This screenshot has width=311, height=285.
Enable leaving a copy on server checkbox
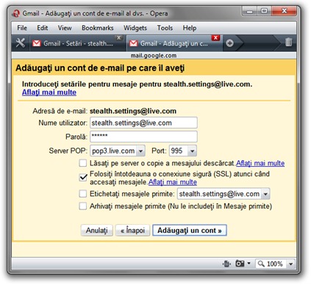point(83,163)
